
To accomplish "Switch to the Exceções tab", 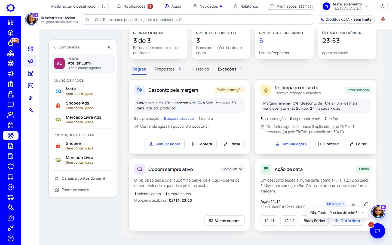I will [230, 69].
